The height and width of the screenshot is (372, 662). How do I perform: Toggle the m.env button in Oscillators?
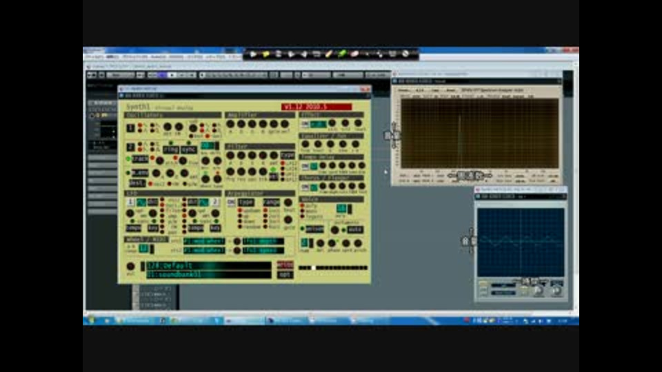point(140,173)
